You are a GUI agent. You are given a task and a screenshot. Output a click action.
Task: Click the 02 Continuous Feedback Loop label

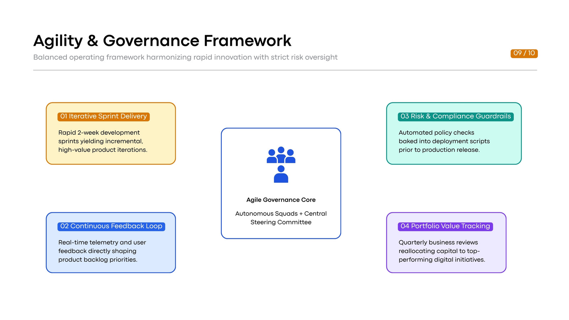[x=111, y=226]
